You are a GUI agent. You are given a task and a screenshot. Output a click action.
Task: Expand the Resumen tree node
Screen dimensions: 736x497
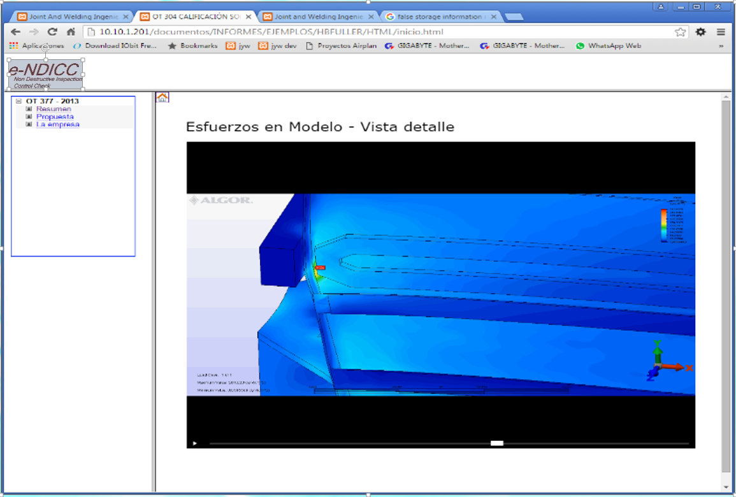(29, 109)
